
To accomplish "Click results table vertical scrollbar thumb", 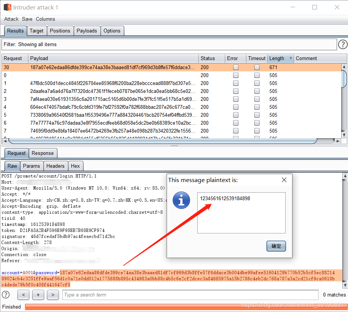I will click(x=344, y=79).
